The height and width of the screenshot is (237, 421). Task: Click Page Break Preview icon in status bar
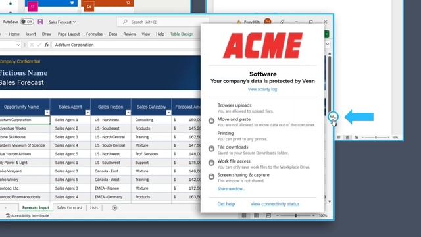pos(269,215)
